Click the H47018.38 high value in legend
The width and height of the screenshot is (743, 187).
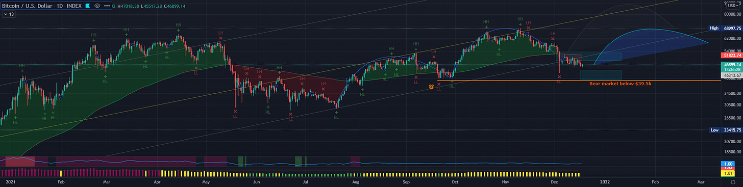point(128,6)
